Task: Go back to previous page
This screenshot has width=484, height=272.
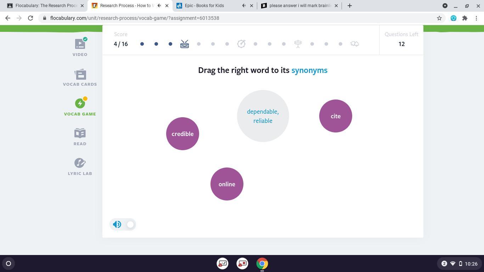Action: click(x=8, y=18)
